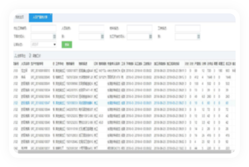Open calendar icon in second date field

102,36
